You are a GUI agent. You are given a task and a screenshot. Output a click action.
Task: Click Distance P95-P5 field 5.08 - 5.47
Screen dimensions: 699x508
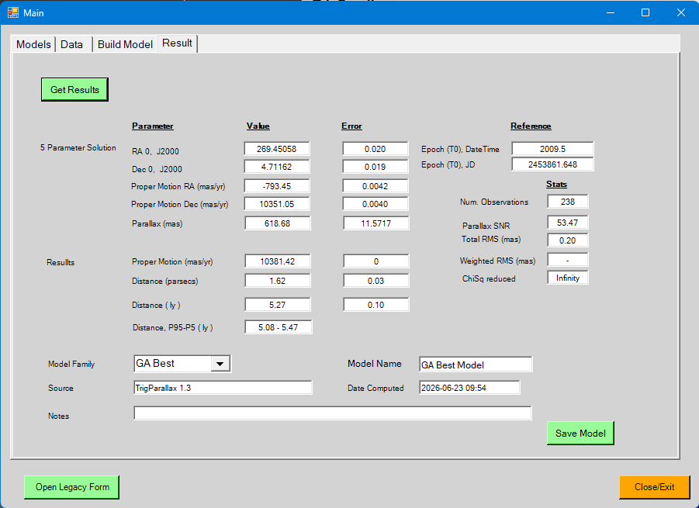point(279,327)
